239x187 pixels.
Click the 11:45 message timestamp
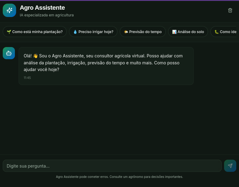point(27,78)
